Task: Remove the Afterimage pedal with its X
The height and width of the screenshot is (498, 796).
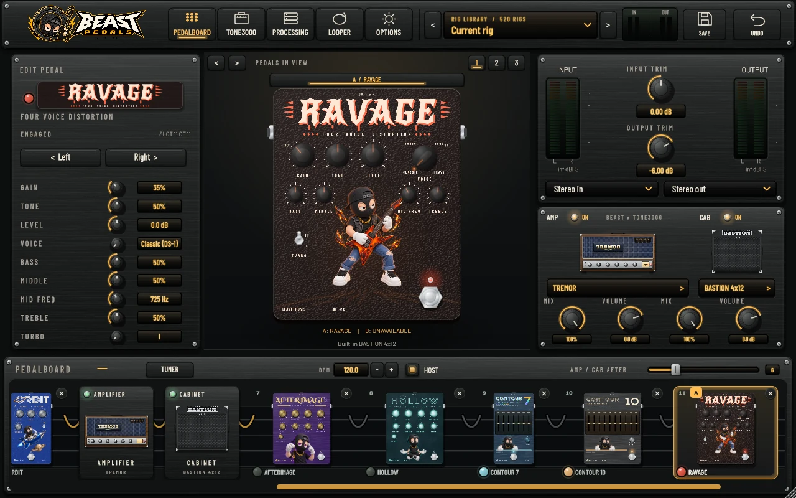Action: [346, 393]
